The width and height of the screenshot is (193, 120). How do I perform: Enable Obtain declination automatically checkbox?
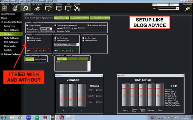[55, 25]
